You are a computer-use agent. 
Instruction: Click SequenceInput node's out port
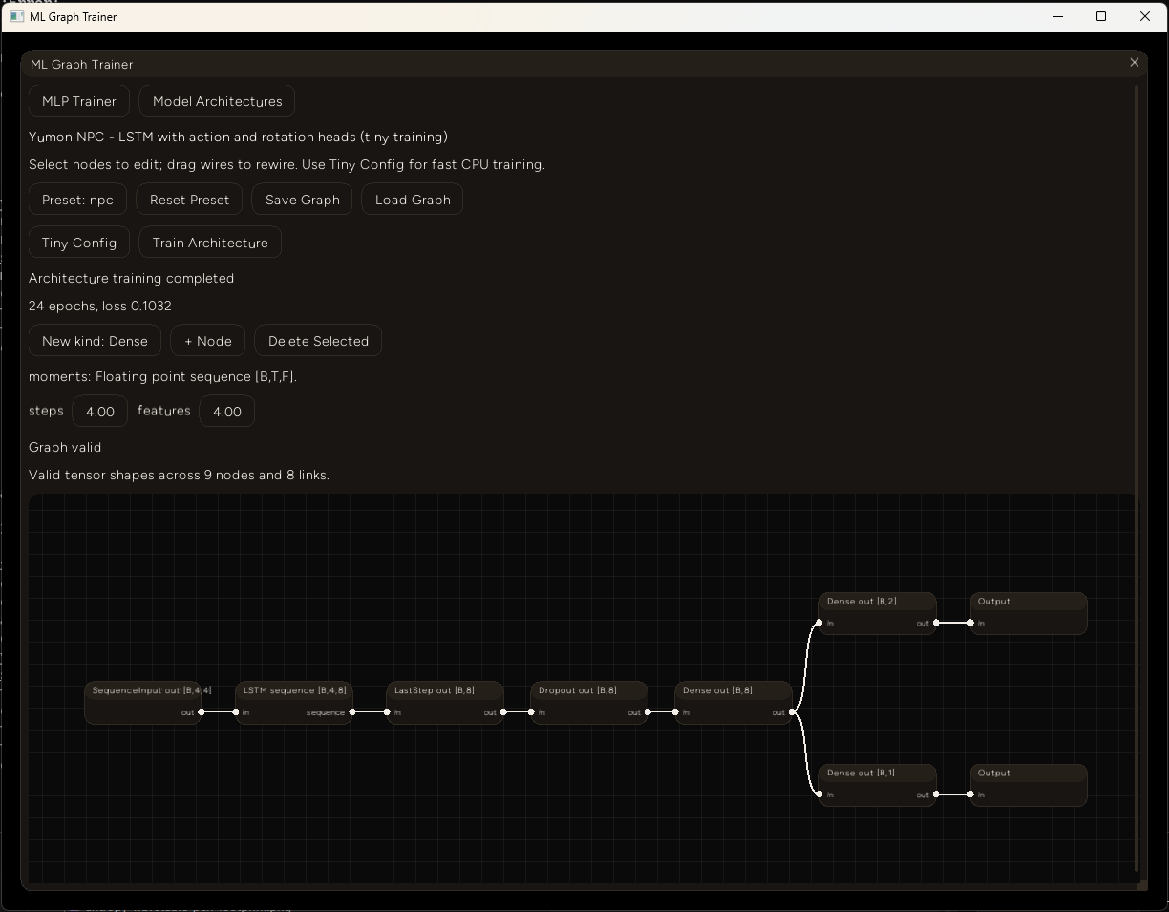[201, 712]
